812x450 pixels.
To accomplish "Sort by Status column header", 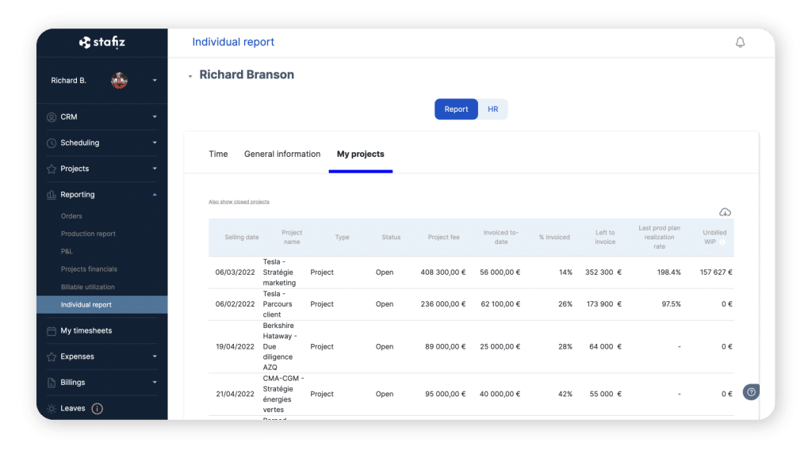I will [391, 238].
